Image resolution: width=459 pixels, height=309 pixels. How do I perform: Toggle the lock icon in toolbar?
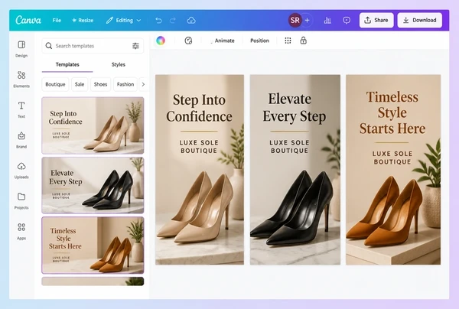[303, 41]
